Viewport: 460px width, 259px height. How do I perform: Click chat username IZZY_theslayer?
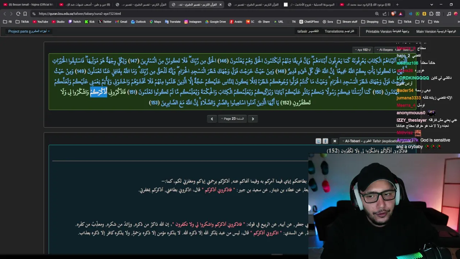[411, 120]
